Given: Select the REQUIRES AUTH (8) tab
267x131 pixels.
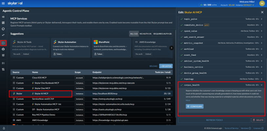Looking at the screenshot, I should point(162,34).
